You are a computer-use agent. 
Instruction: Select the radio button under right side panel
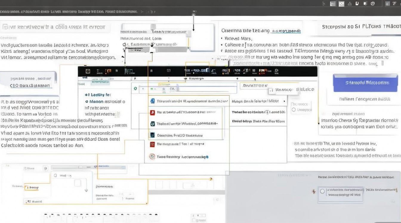pyautogui.click(x=294, y=110)
